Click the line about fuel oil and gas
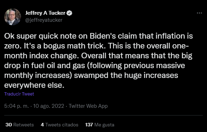 tap(94, 66)
